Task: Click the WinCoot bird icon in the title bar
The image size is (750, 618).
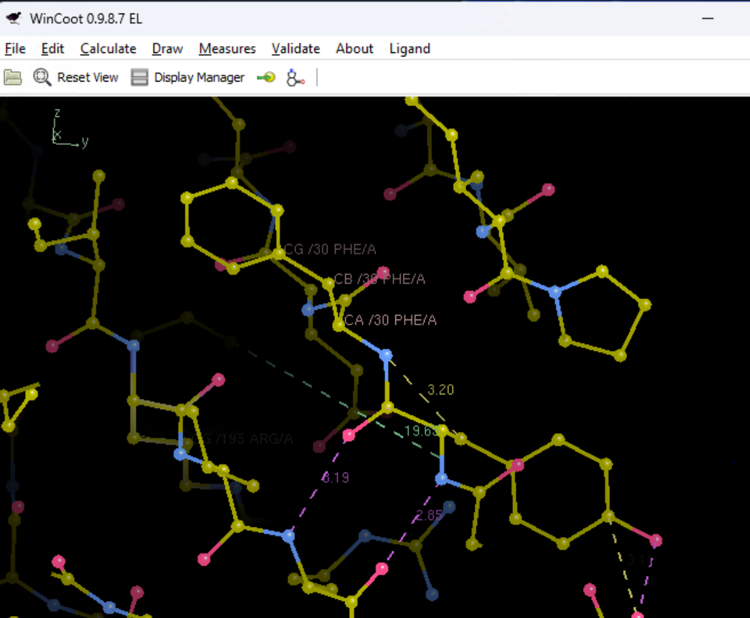Action: (x=13, y=18)
